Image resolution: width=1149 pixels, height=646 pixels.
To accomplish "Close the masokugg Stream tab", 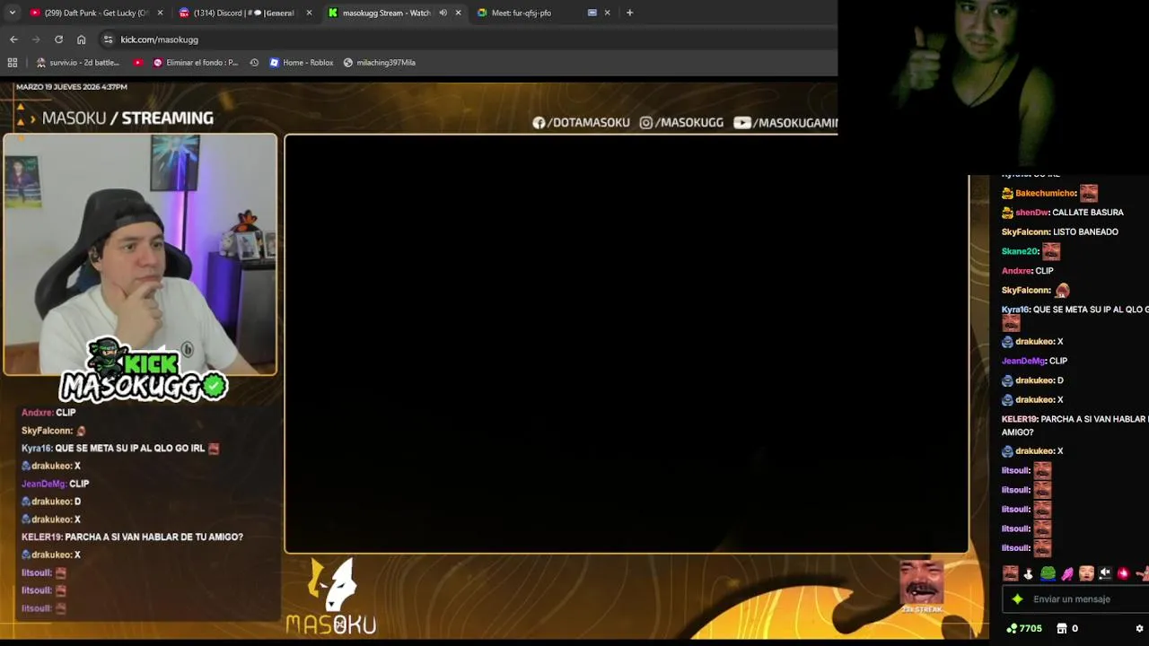I will pyautogui.click(x=458, y=13).
